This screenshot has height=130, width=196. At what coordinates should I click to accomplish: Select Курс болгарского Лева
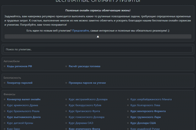(145, 105)
